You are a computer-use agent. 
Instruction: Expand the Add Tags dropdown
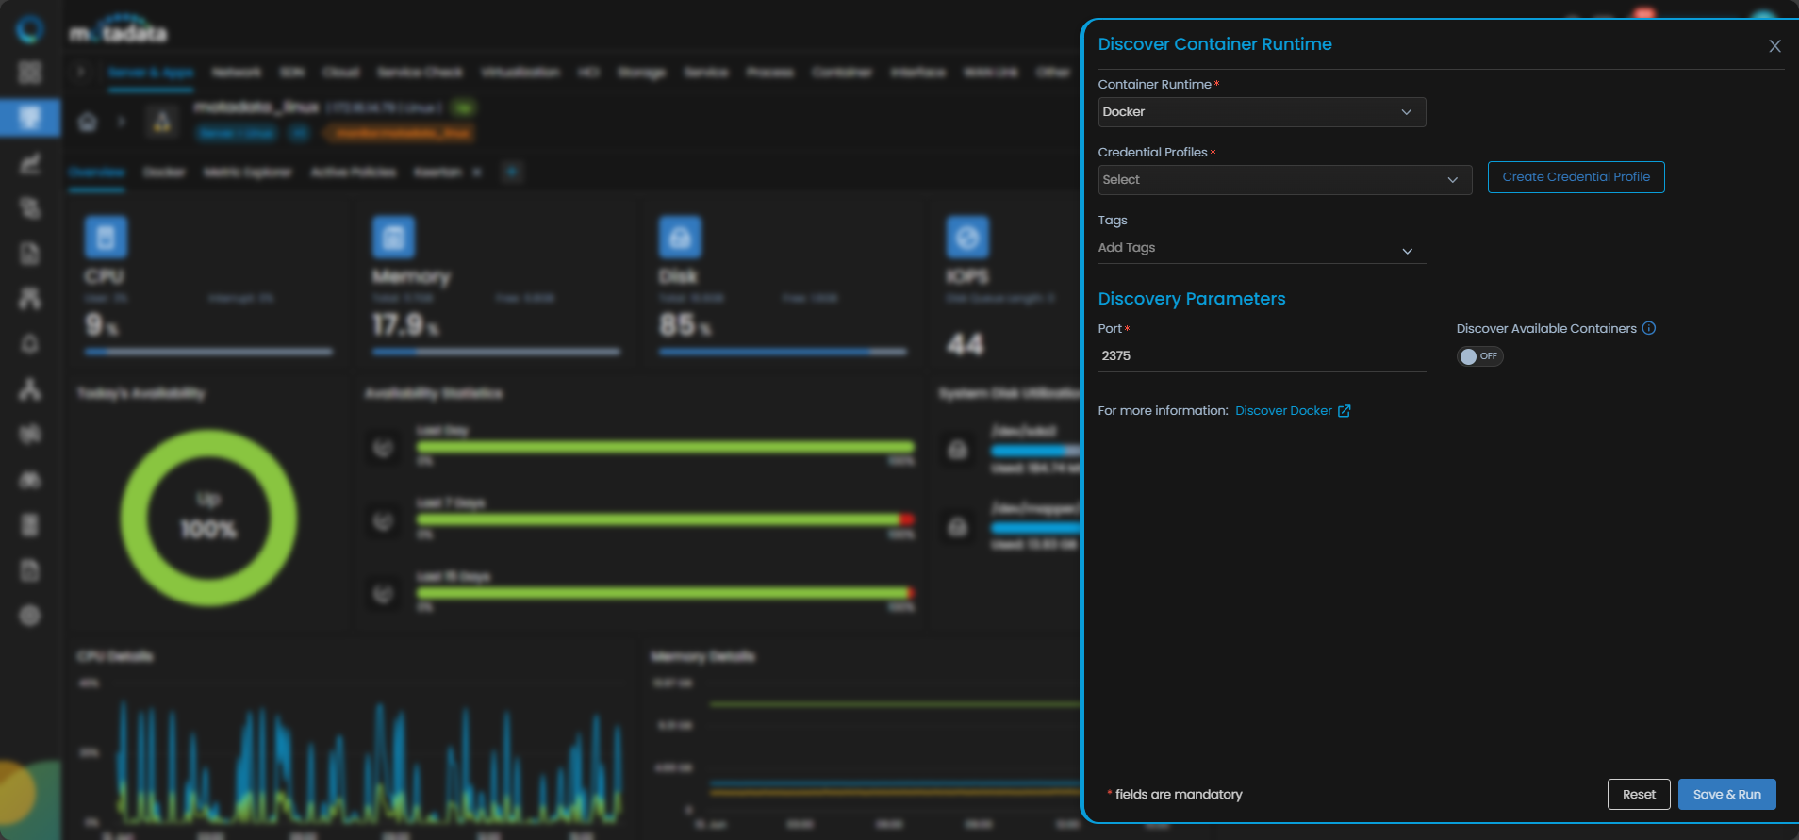point(1262,249)
